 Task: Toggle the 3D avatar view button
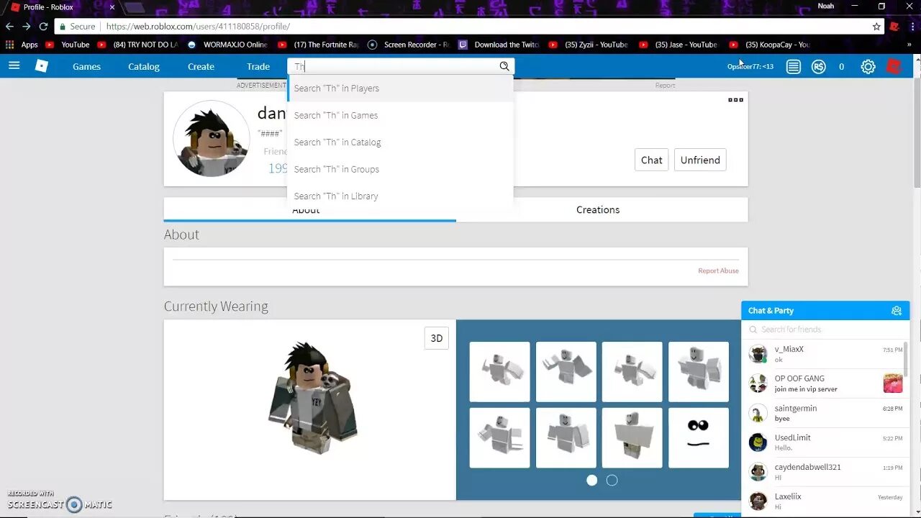437,338
